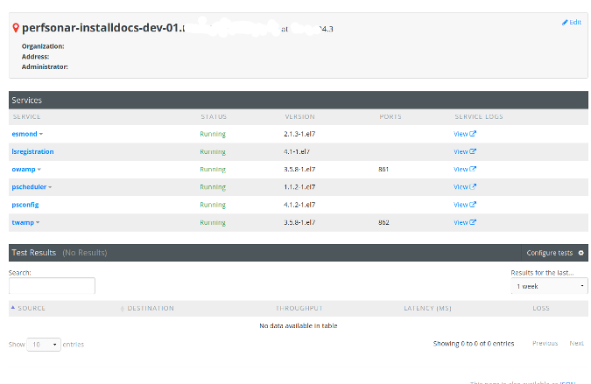
Task: Go to Next results page
Action: (x=577, y=344)
